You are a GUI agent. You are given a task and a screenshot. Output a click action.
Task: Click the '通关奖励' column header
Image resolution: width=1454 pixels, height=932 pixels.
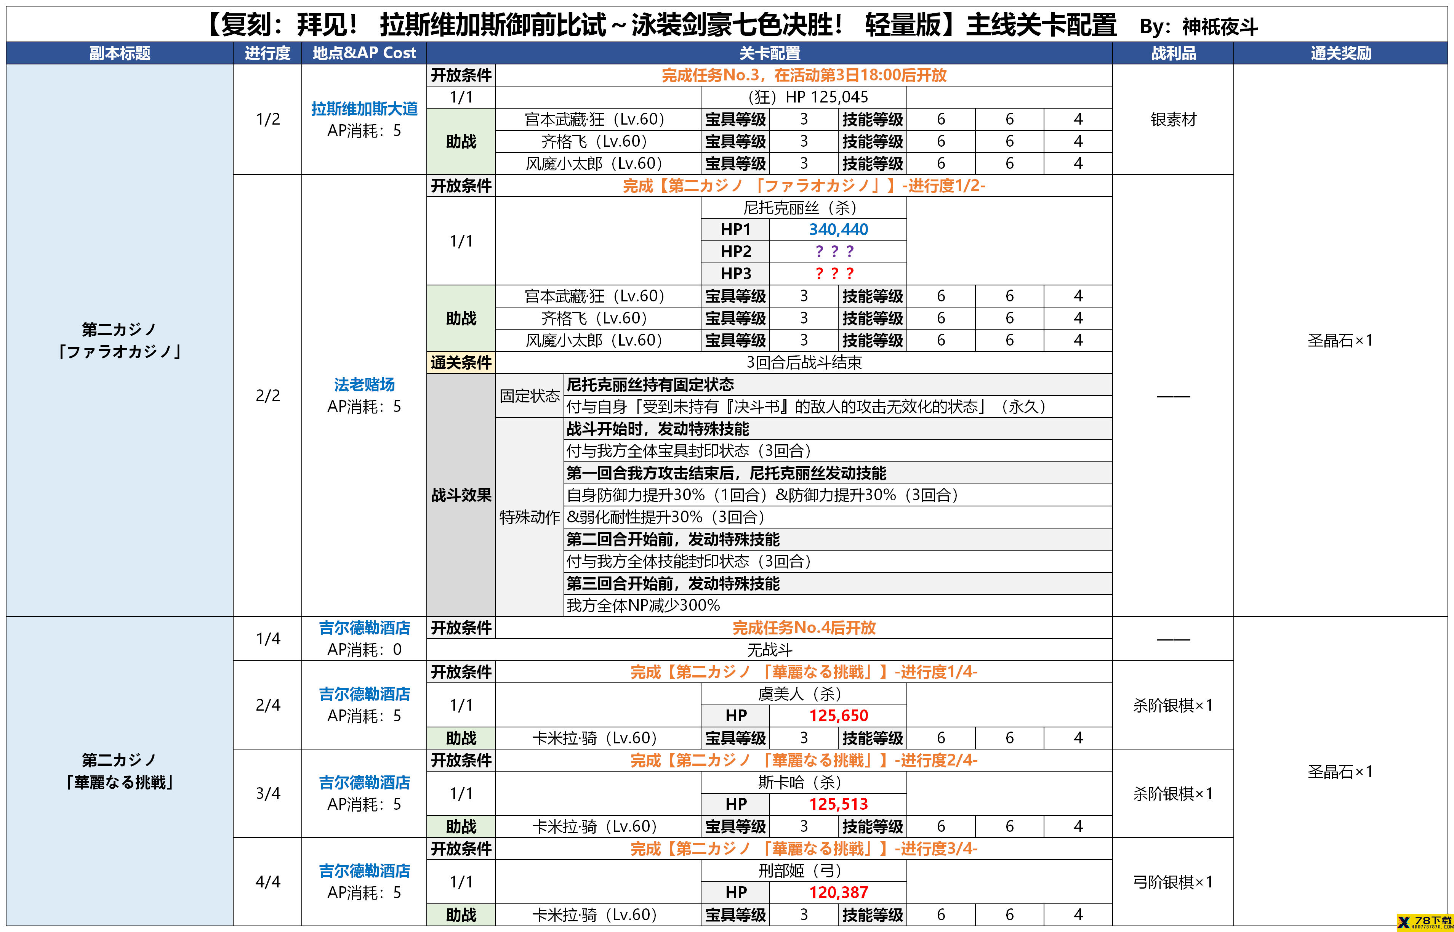pos(1340,53)
